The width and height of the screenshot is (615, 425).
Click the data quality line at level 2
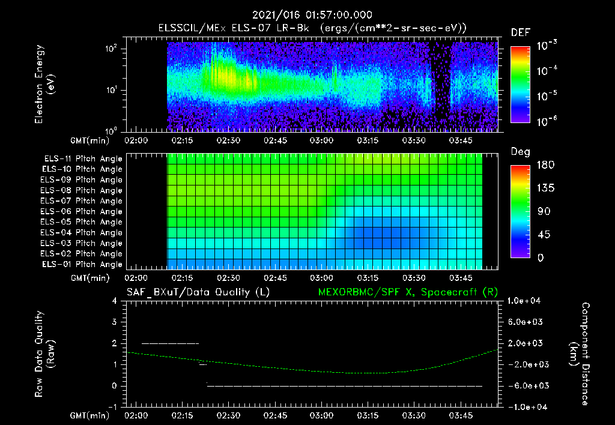[x=170, y=343]
